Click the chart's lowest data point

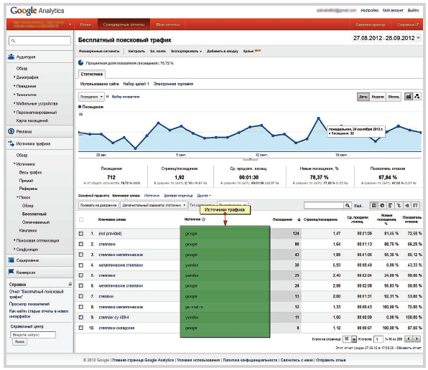point(136,148)
